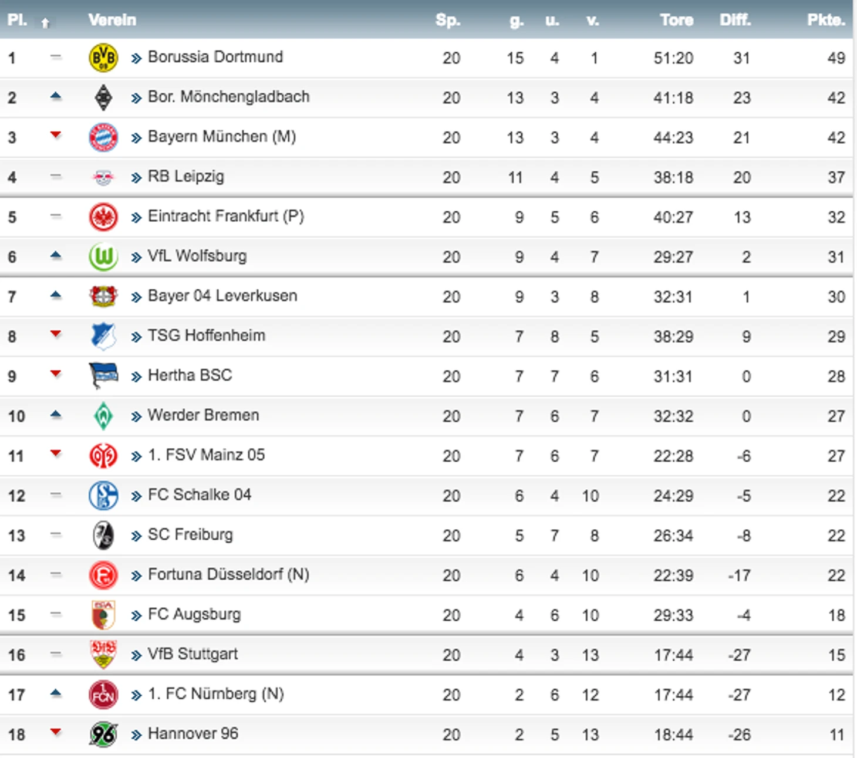The height and width of the screenshot is (758, 857).
Task: Sort table by Pl. arrow header
Action: 45,23
